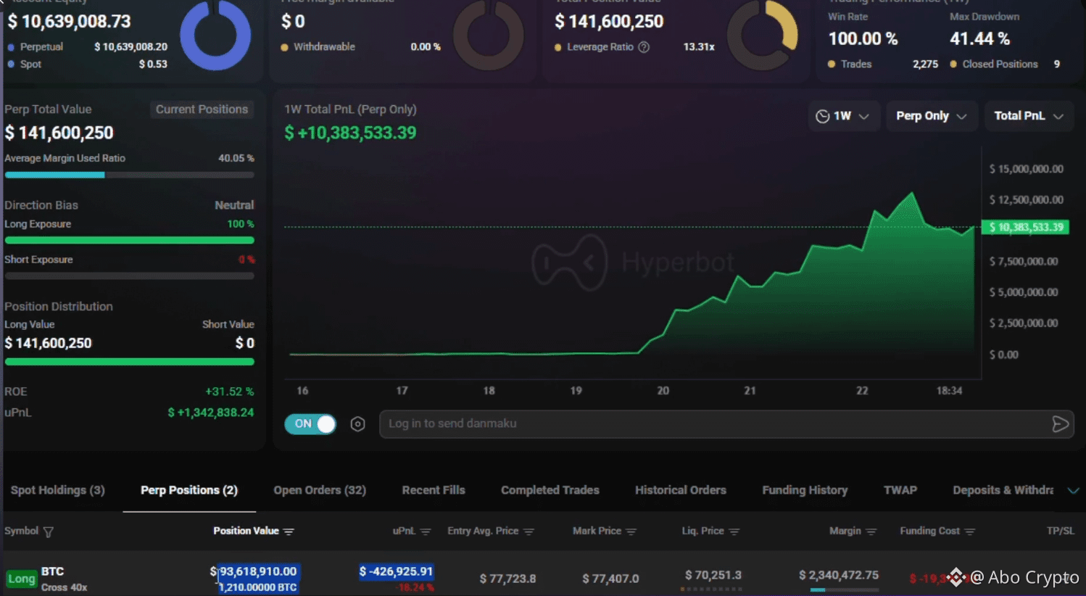The image size is (1086, 596).
Task: Click the Current Positions button
Action: 202,109
